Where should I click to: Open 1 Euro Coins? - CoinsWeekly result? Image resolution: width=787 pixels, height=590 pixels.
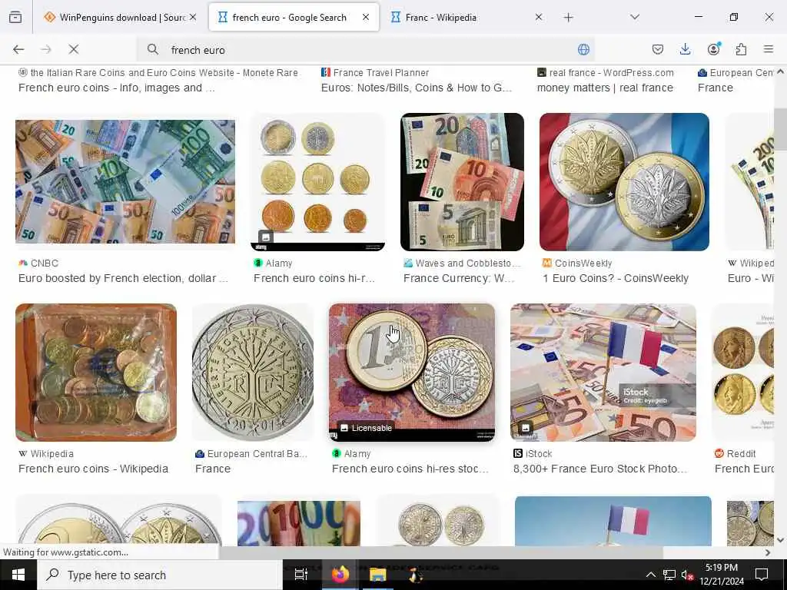coord(616,278)
